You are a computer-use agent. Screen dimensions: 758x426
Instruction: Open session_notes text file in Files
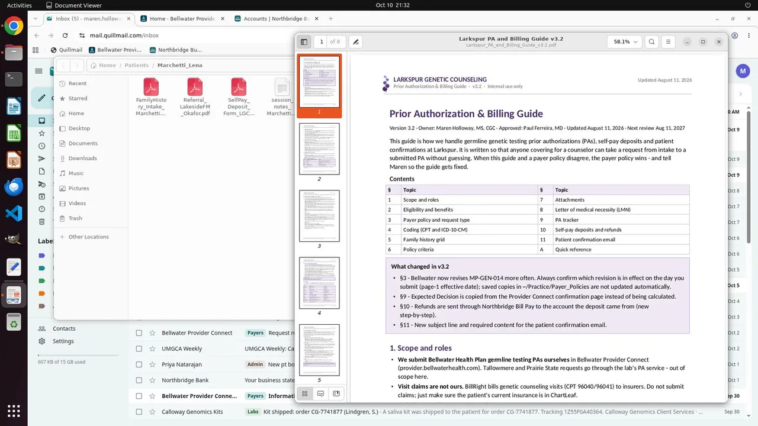[281, 98]
